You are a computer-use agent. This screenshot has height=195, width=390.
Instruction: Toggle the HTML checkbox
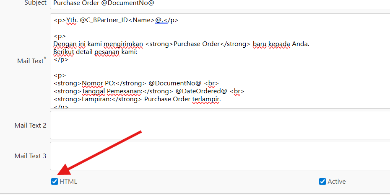click(55, 182)
